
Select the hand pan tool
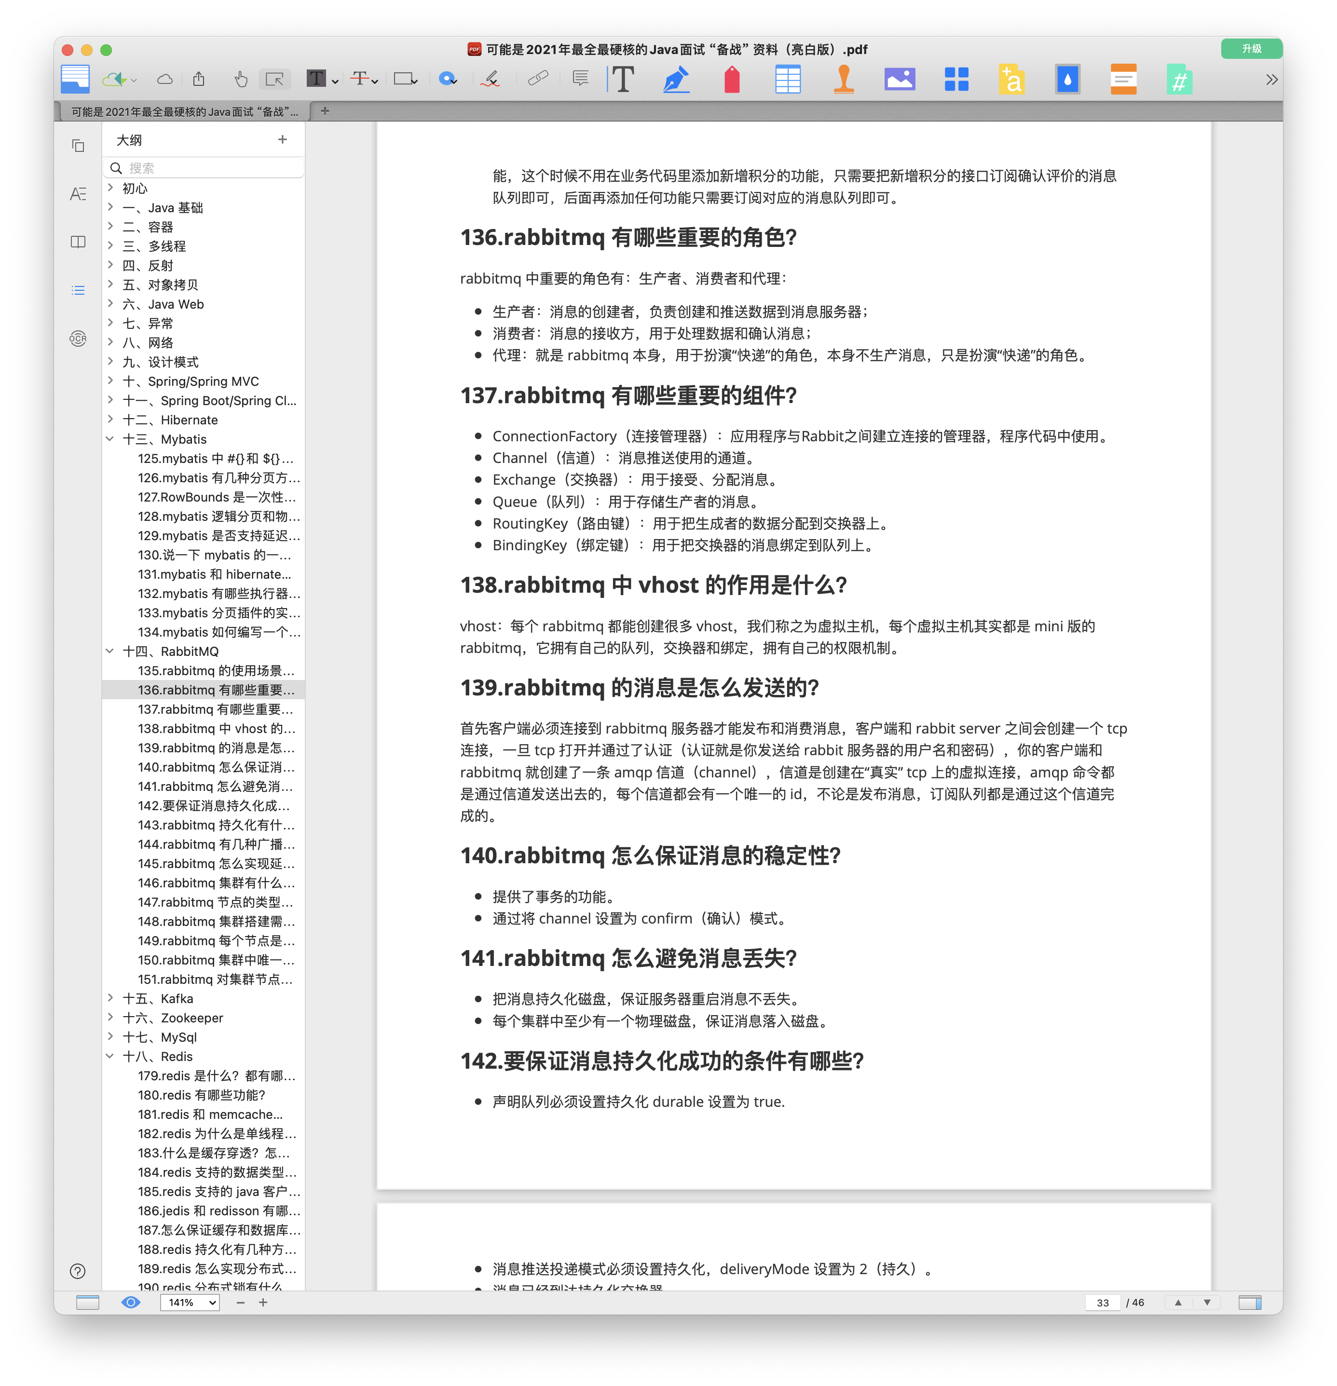(x=241, y=79)
